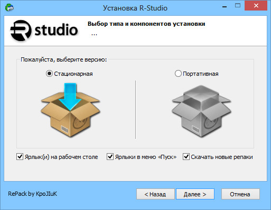The width and height of the screenshot is (271, 210).
Task: Click the Установка R-Studio window title
Action: [135, 8]
